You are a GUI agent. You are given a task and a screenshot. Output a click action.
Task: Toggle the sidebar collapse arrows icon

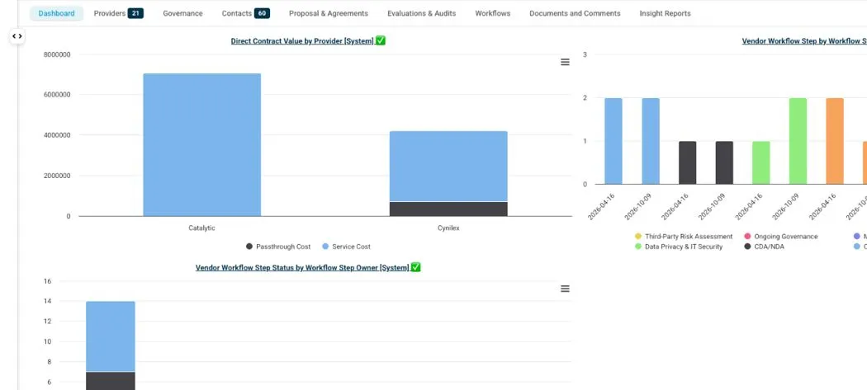coord(17,36)
